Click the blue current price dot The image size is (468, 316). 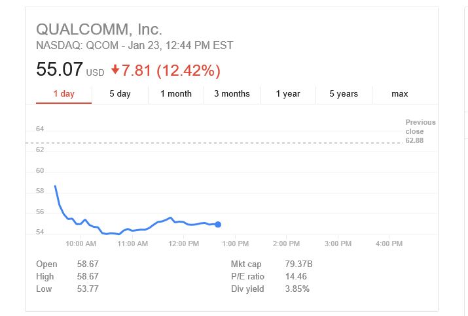(x=218, y=225)
